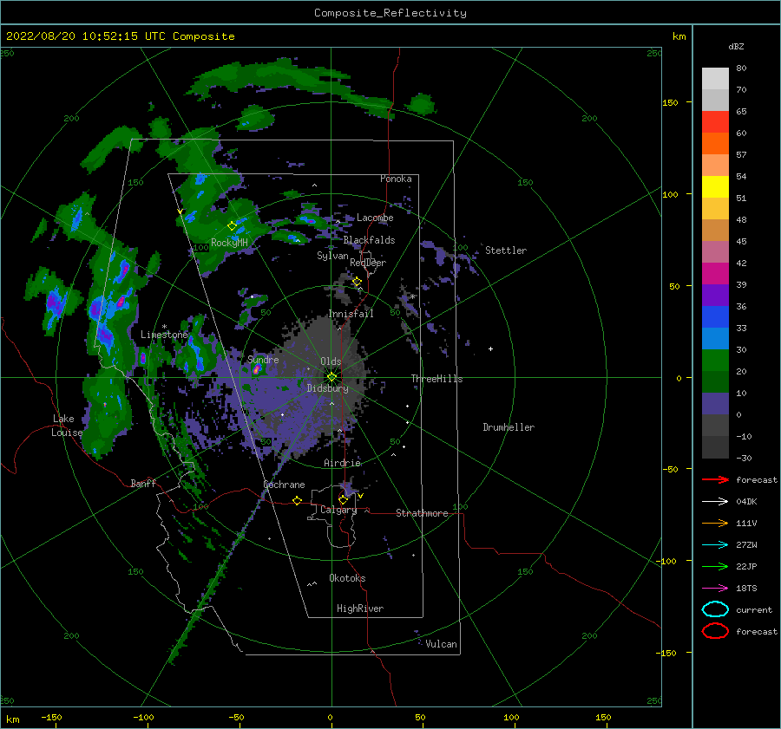Click the light gray 70-80 dBZ swatch
Viewport: 781px width, 729px height.
click(x=715, y=79)
